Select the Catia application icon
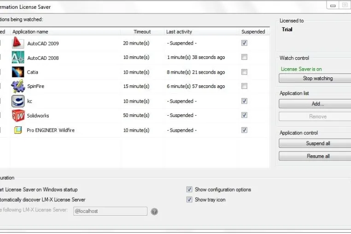 tap(18, 72)
